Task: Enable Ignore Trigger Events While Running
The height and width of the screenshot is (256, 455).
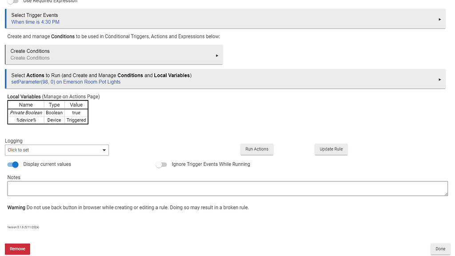Action: [161, 164]
